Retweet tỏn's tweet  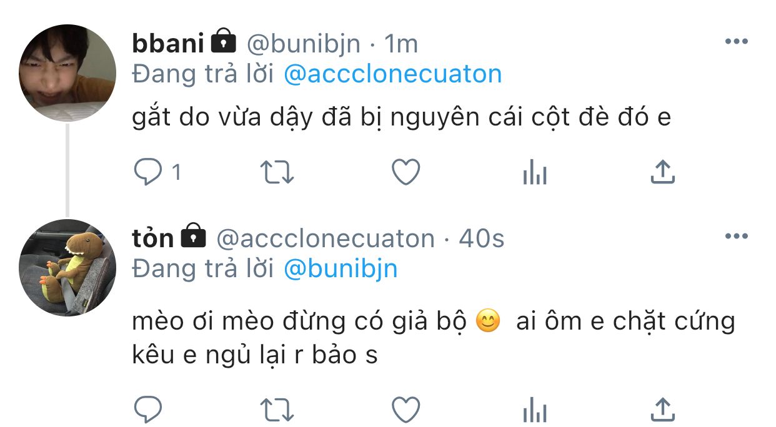click(276, 410)
